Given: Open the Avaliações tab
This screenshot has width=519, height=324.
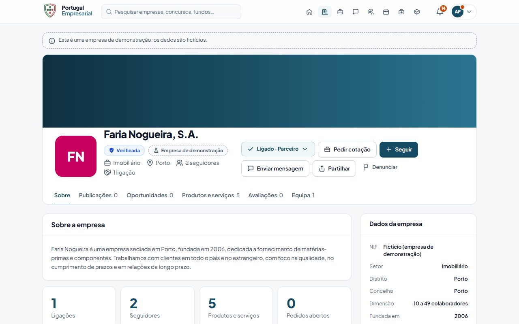Looking at the screenshot, I should click(x=266, y=196).
